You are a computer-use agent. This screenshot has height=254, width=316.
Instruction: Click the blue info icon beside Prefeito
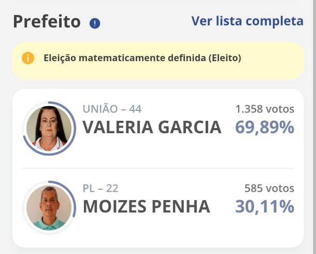[x=95, y=23]
